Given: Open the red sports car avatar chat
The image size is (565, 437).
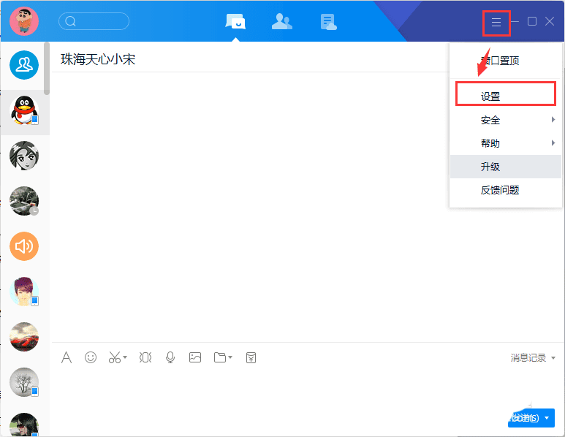Looking at the screenshot, I should coord(24,337).
